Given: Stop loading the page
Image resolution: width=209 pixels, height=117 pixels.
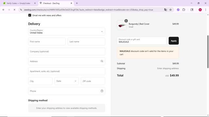Looking at the screenshot, I should click(x=14, y=10).
